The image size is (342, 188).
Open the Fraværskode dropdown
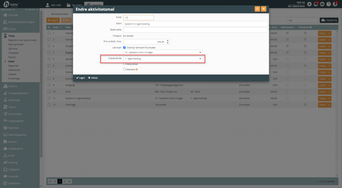pos(163,59)
